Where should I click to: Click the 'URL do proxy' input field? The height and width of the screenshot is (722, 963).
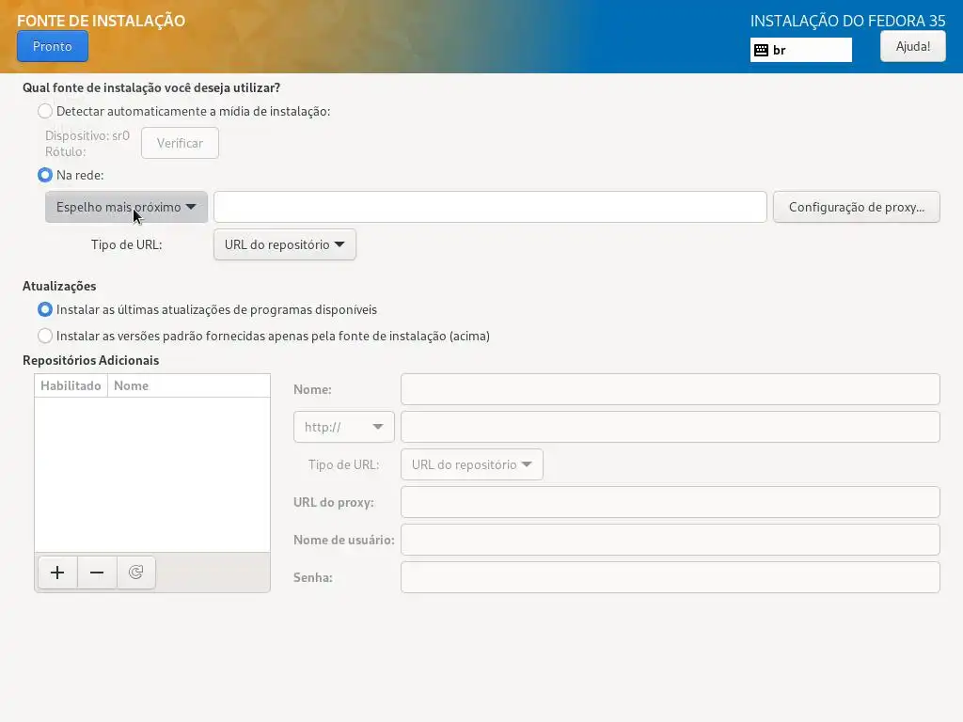click(x=670, y=502)
